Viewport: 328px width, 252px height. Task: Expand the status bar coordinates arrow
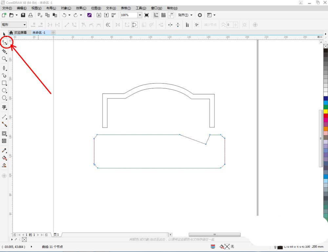[x=31, y=246]
